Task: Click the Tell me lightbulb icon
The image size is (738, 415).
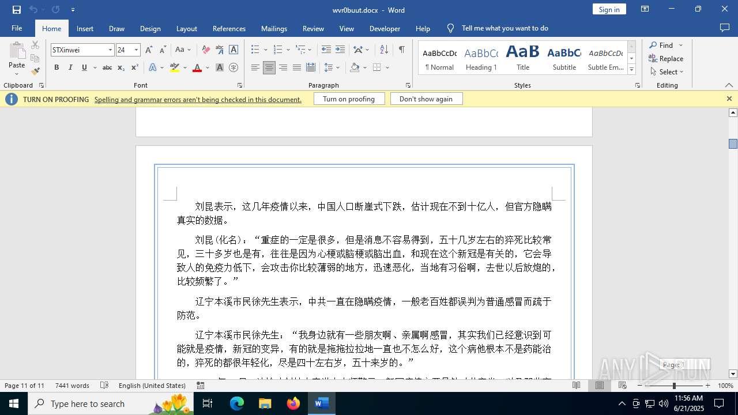Action: tap(451, 28)
